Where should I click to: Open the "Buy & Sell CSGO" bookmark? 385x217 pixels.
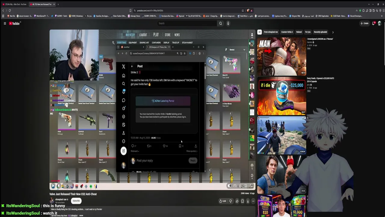(x=194, y=16)
